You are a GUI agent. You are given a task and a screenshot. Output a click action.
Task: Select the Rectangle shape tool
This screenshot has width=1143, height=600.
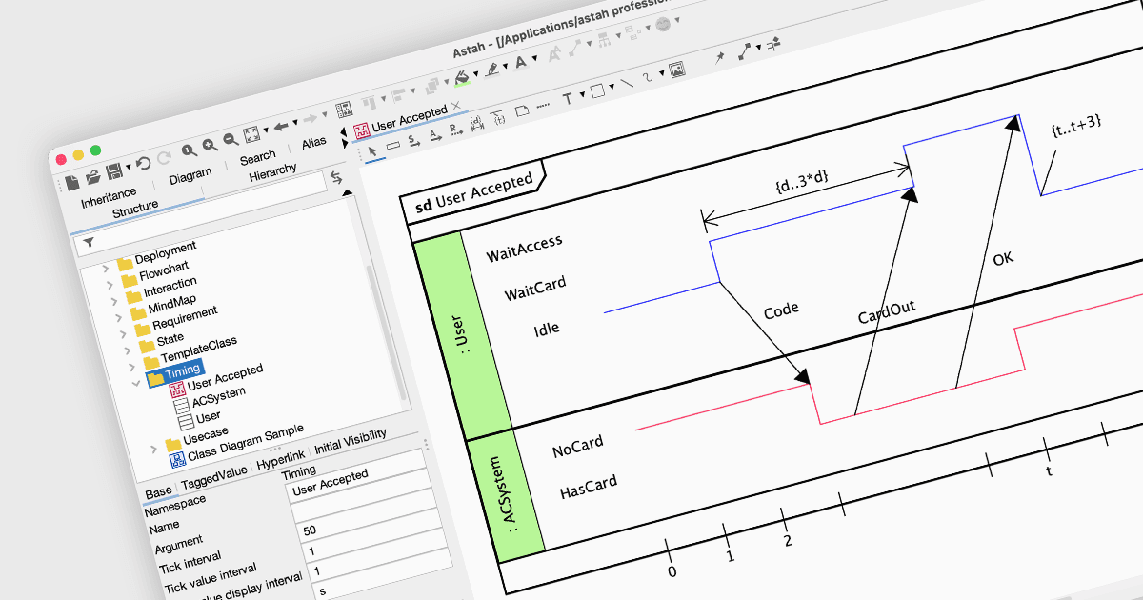coord(597,90)
